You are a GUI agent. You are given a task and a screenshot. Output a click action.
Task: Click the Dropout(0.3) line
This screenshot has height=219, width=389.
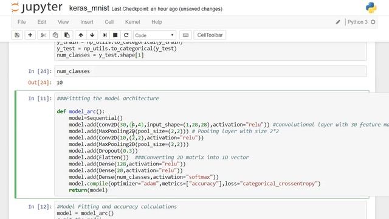point(103,151)
